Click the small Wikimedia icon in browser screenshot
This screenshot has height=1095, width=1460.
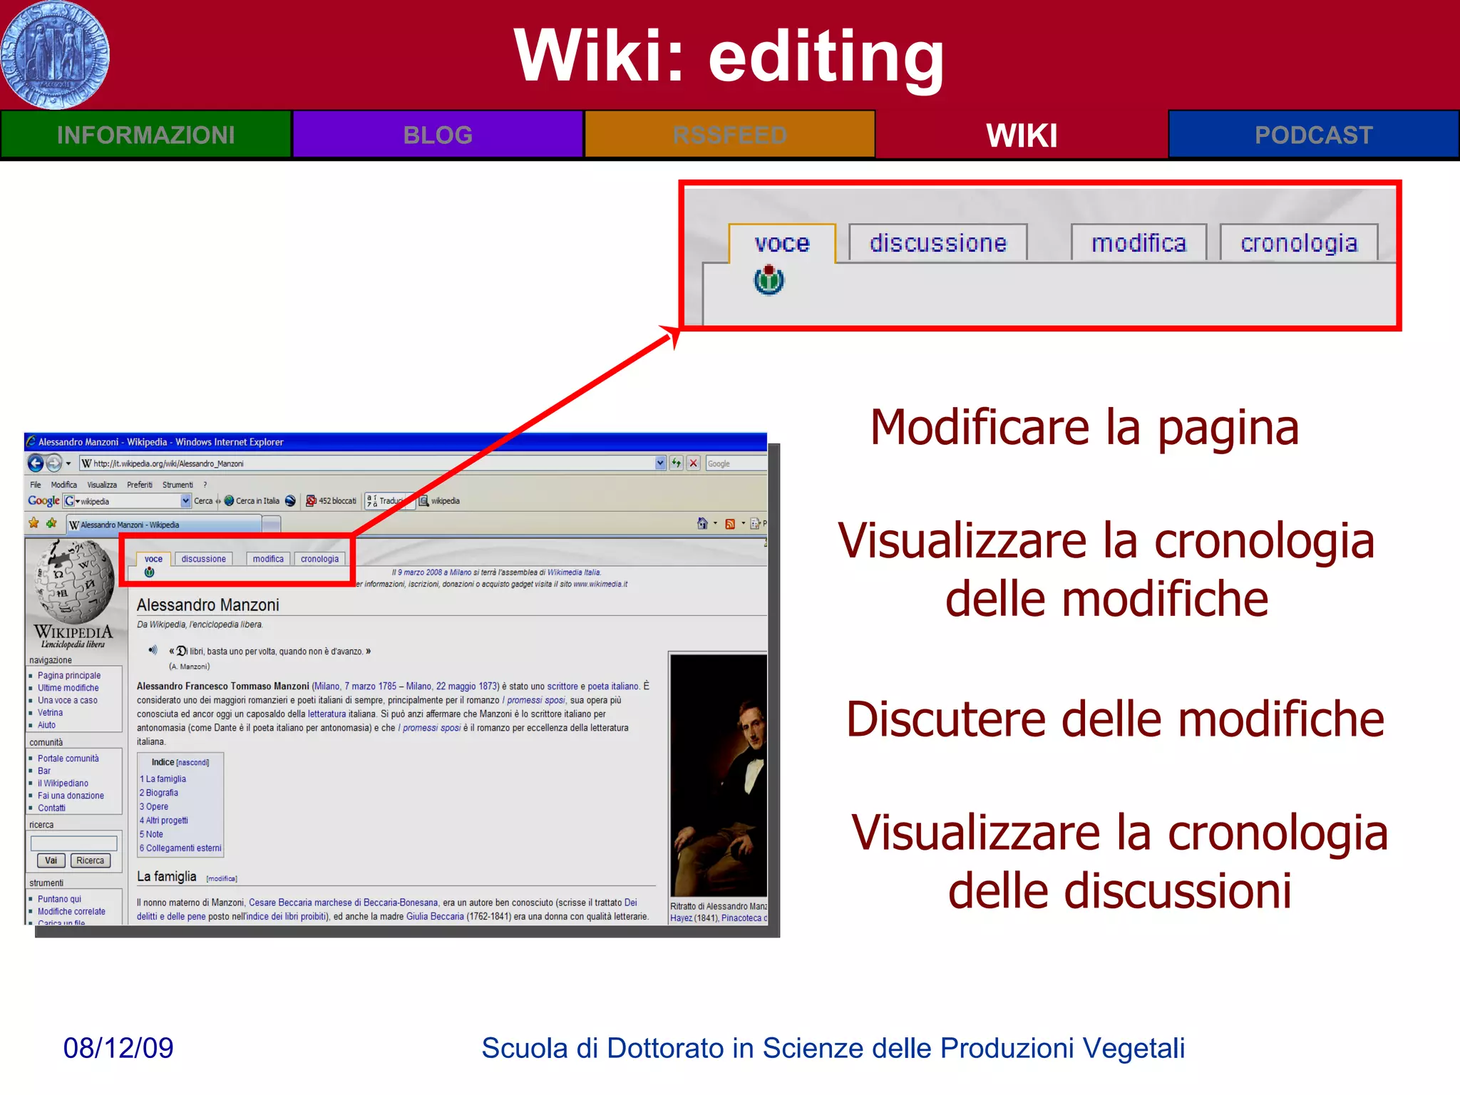(149, 572)
